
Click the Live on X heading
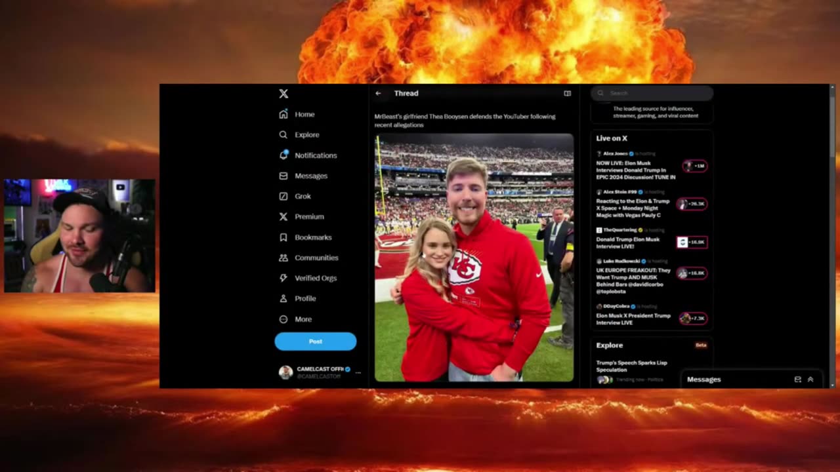click(612, 138)
